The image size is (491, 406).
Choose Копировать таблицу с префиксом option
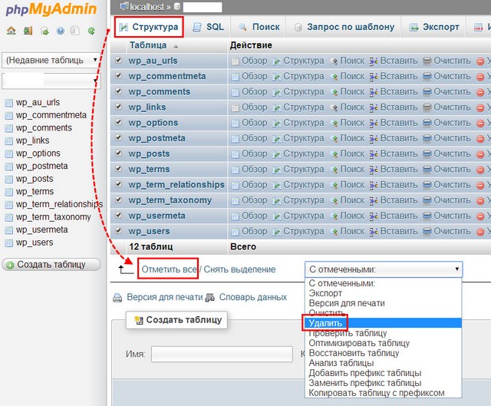point(384,393)
